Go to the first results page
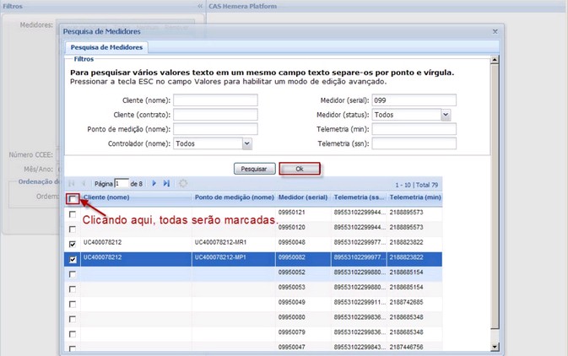Screen dimensions: 568x356 pos(71,183)
